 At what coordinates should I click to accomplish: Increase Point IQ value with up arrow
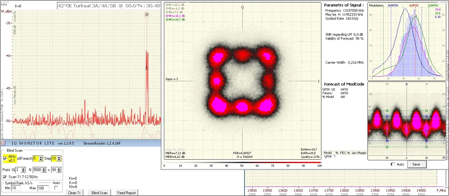click(x=23, y=169)
